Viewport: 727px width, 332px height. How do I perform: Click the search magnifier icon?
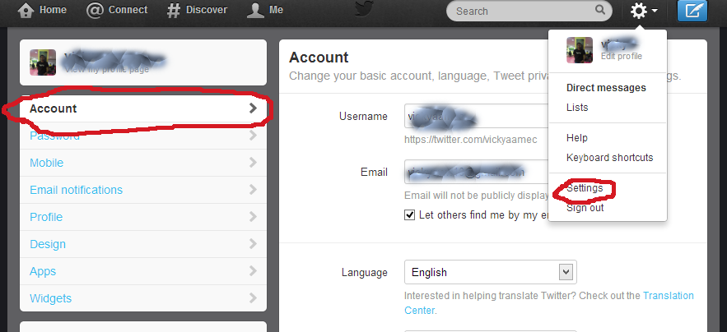pyautogui.click(x=599, y=10)
